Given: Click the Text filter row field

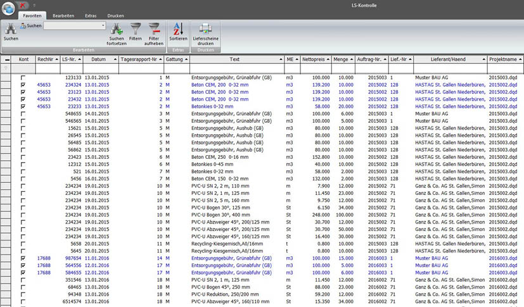Looking at the screenshot, I should coord(237,68).
